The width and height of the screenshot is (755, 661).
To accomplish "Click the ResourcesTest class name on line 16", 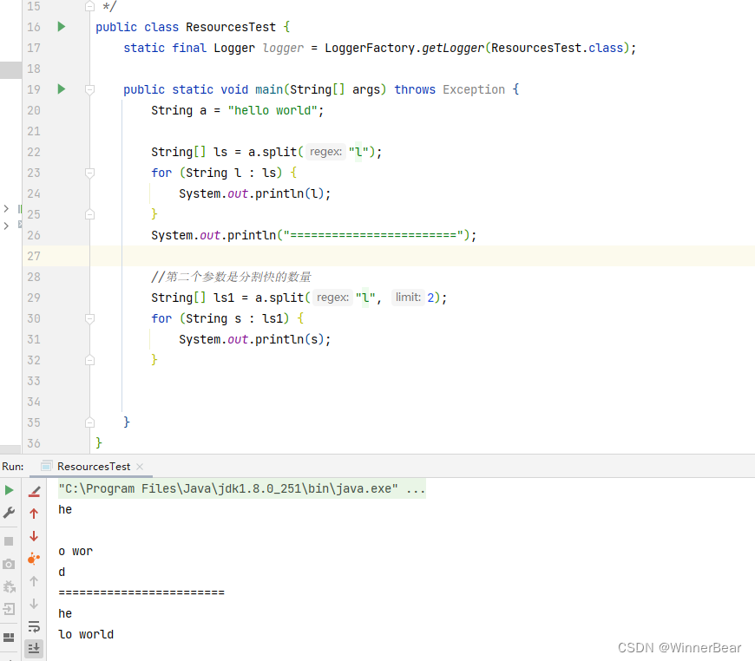I will tap(231, 27).
